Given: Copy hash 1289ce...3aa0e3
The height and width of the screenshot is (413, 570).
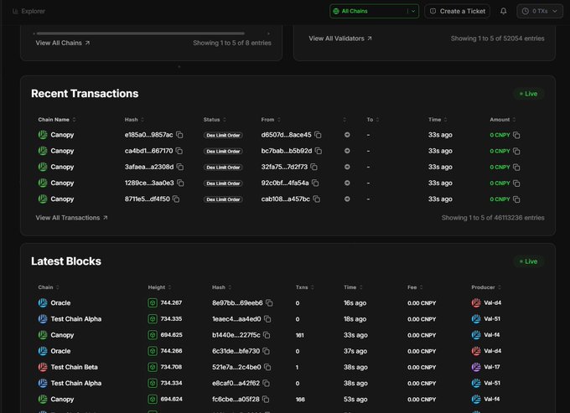Looking at the screenshot, I should (x=180, y=183).
